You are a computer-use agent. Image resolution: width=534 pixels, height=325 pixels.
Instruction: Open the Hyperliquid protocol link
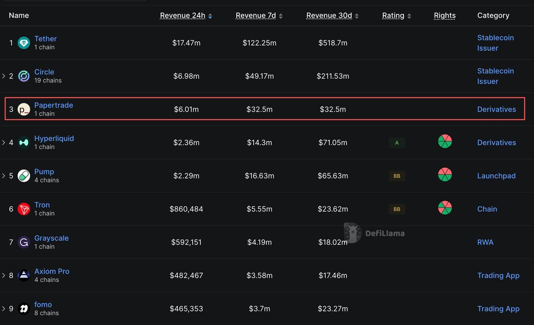pyautogui.click(x=54, y=138)
